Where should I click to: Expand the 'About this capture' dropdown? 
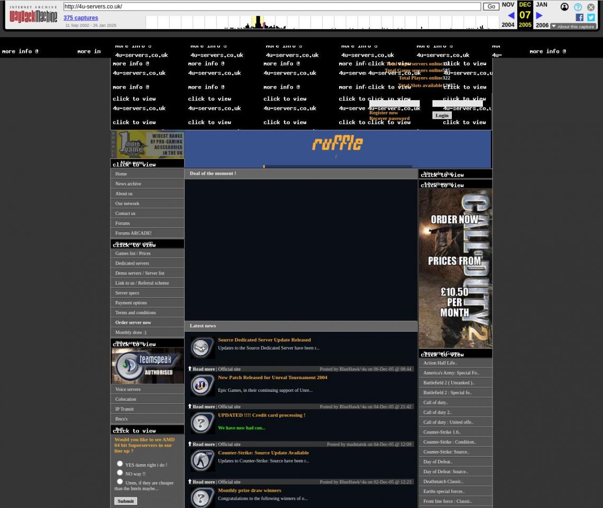tap(573, 26)
